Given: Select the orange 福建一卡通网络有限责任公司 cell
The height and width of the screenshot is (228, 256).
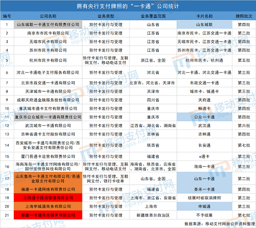Looking at the screenshot, I should (x=48, y=189).
